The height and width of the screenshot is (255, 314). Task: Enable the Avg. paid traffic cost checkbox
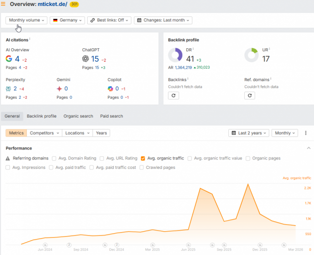click(x=92, y=167)
